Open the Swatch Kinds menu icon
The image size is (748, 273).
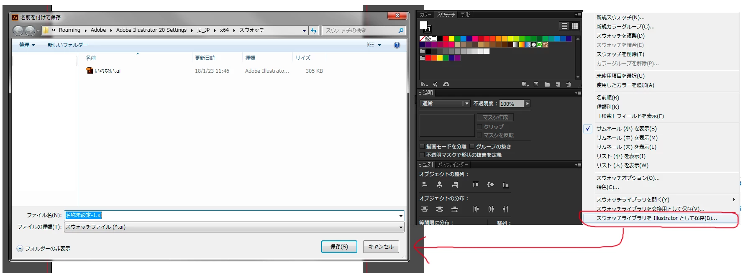click(525, 84)
